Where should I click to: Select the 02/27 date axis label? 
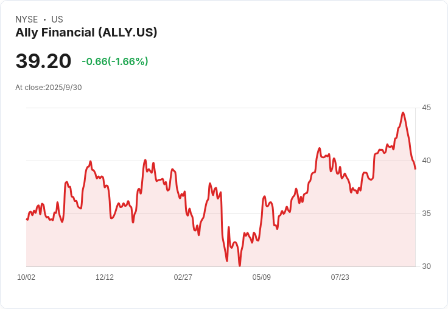coord(183,277)
